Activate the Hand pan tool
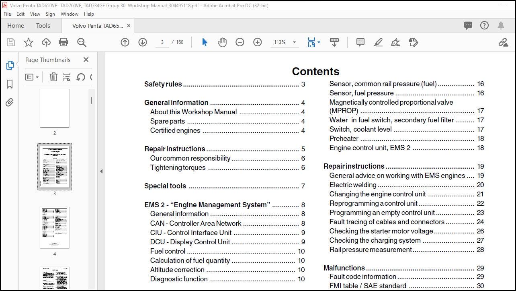The width and height of the screenshot is (516, 291). click(222, 42)
